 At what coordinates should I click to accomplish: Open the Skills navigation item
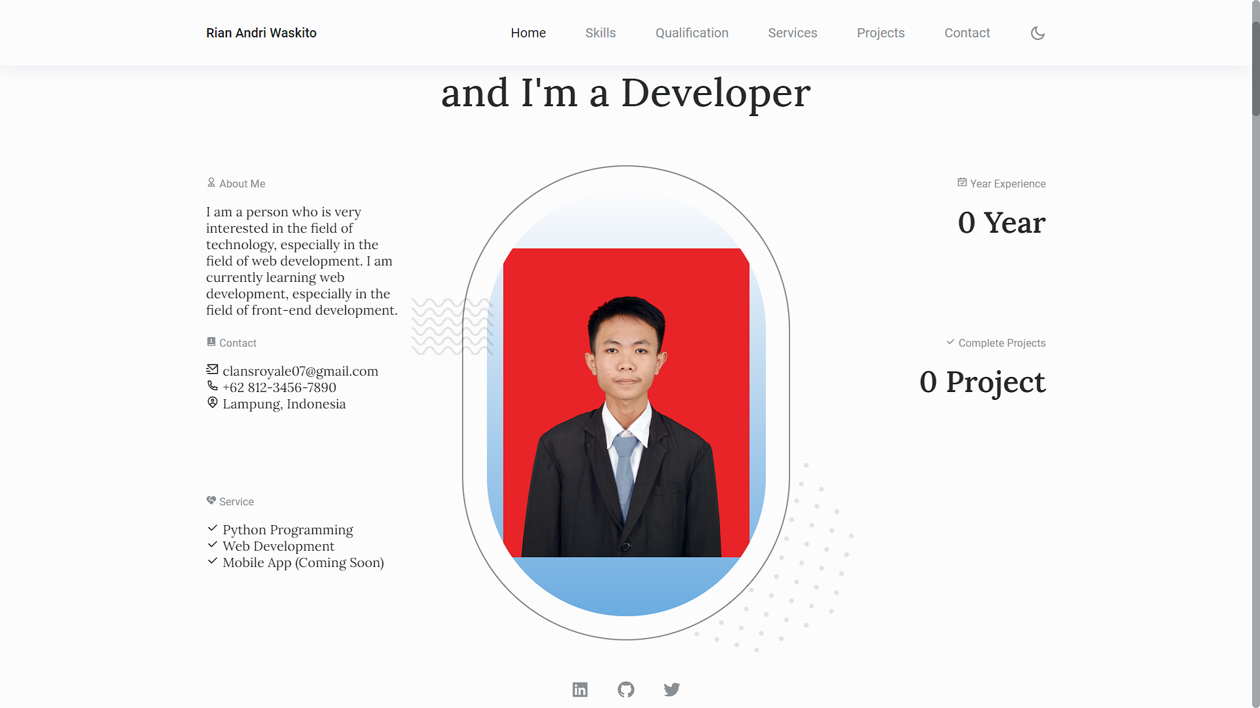(x=600, y=33)
